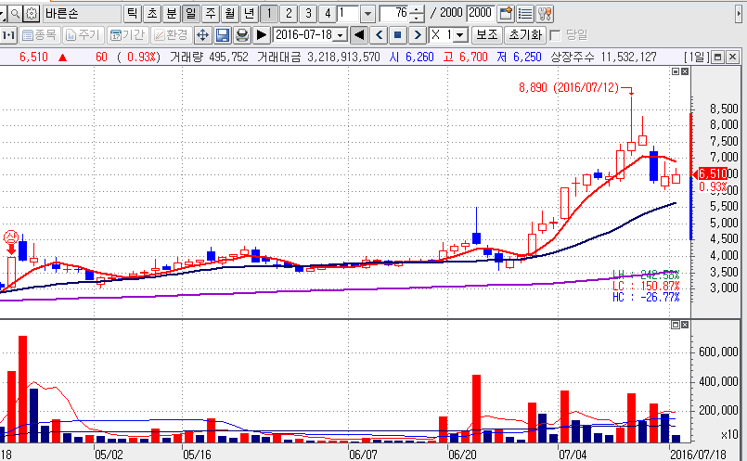747x461 pixels.
Task: Choose interval preset button 3
Action: [x=308, y=13]
